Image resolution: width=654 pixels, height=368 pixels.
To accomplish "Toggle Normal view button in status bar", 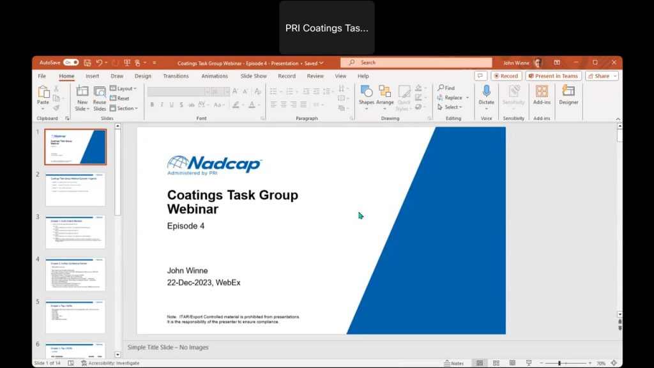I will [480, 363].
